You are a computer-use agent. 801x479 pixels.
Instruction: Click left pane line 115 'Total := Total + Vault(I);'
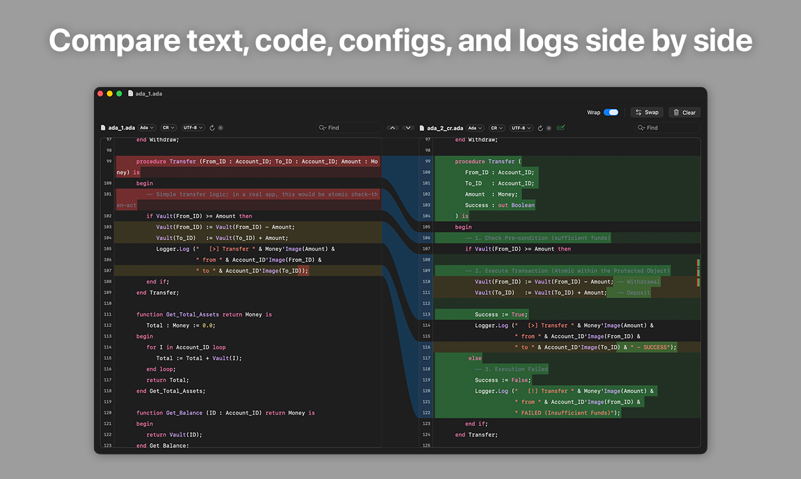tap(199, 358)
